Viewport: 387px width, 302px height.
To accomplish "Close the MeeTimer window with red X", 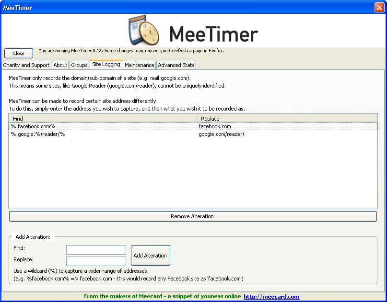I will 379,7.
